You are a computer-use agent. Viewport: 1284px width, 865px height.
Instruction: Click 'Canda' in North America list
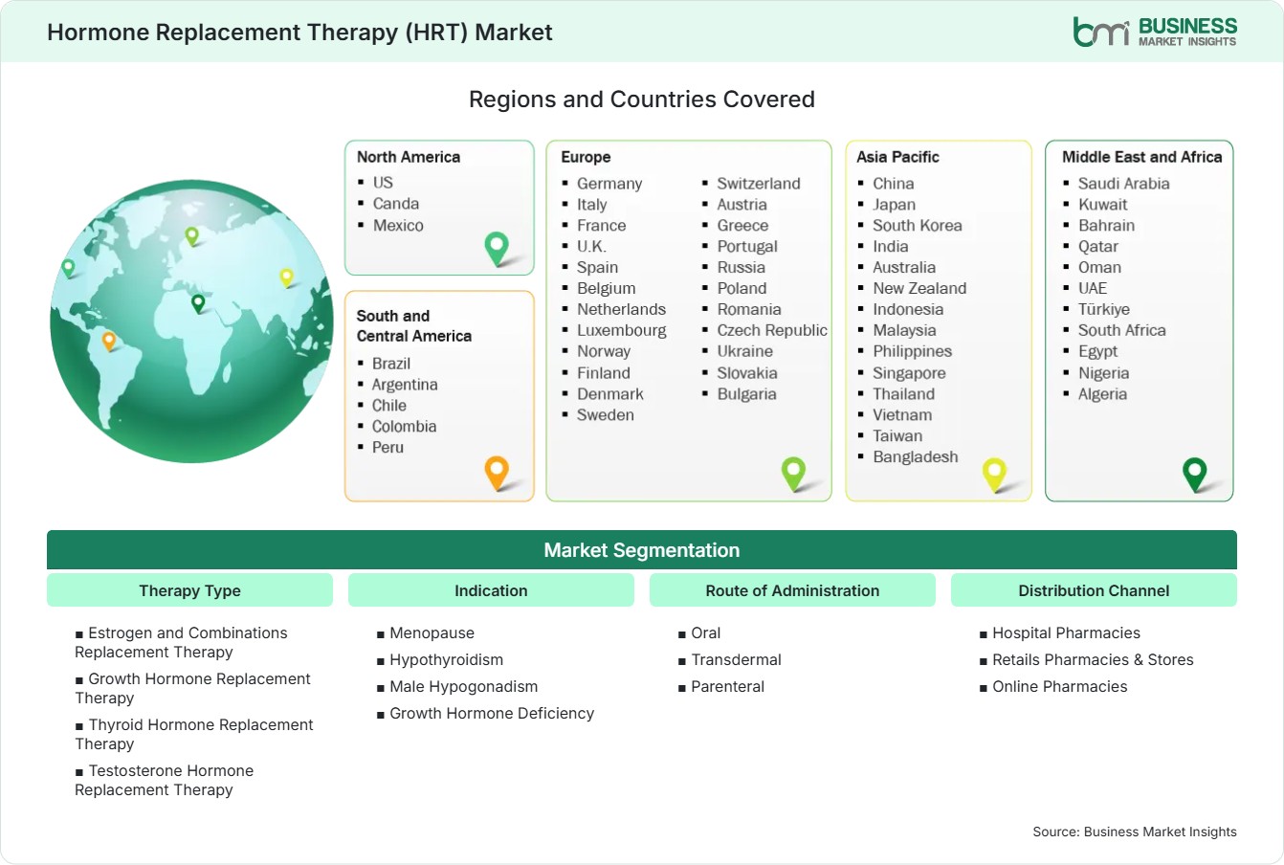tap(396, 204)
